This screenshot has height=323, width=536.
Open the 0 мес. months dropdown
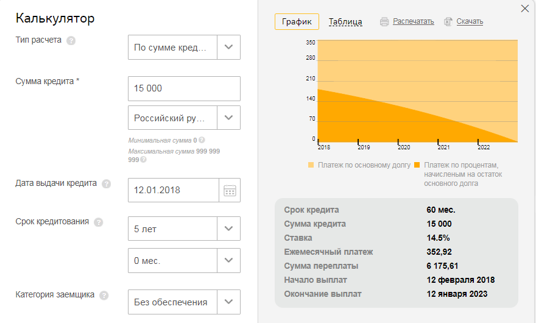tap(228, 260)
